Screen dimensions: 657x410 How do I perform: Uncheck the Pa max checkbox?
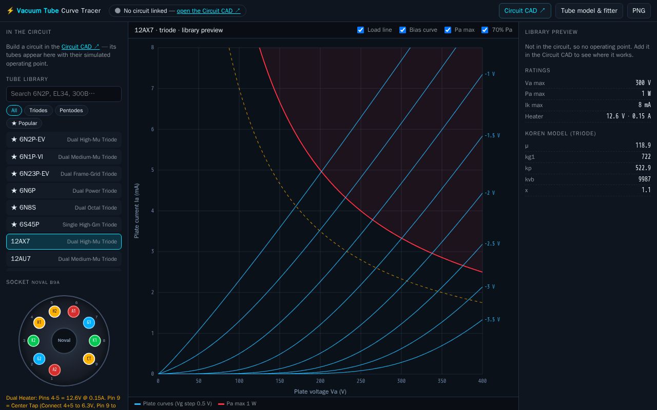(x=448, y=30)
